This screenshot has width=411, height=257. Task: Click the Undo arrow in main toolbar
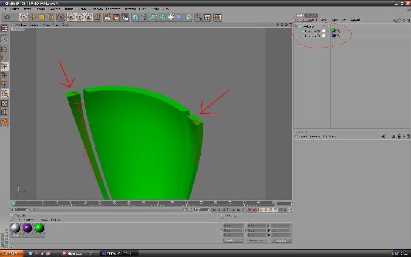(7, 17)
